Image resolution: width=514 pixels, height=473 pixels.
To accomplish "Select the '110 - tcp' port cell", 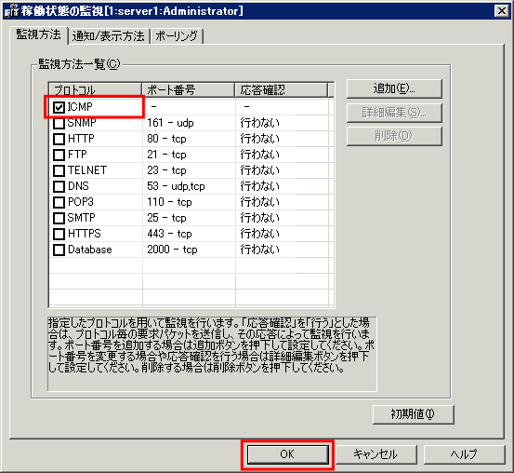I will pos(189,202).
